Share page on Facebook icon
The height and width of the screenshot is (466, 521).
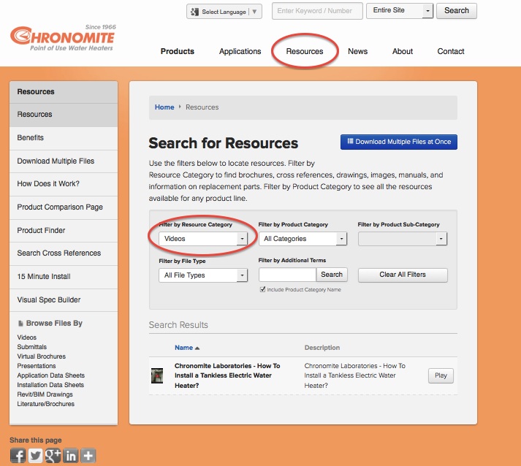(18, 455)
